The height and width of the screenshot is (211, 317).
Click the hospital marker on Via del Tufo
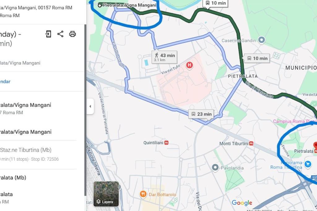pyautogui.click(x=189, y=65)
